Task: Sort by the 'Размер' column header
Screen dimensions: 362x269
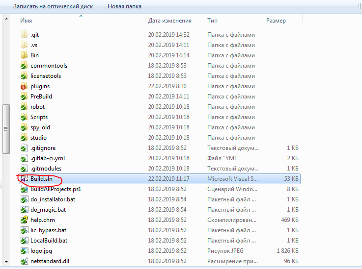Action: (x=282, y=21)
